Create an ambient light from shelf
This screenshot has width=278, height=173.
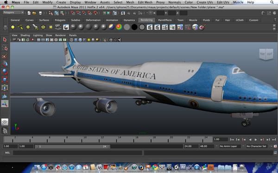[x=13, y=27]
